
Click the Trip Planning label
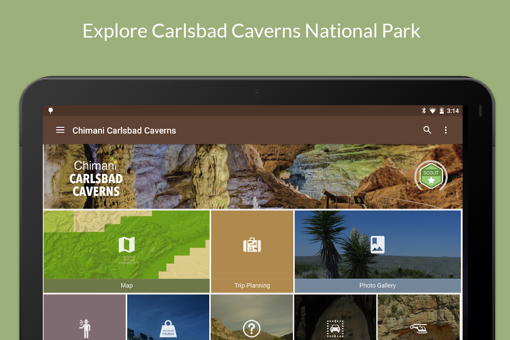click(x=252, y=286)
